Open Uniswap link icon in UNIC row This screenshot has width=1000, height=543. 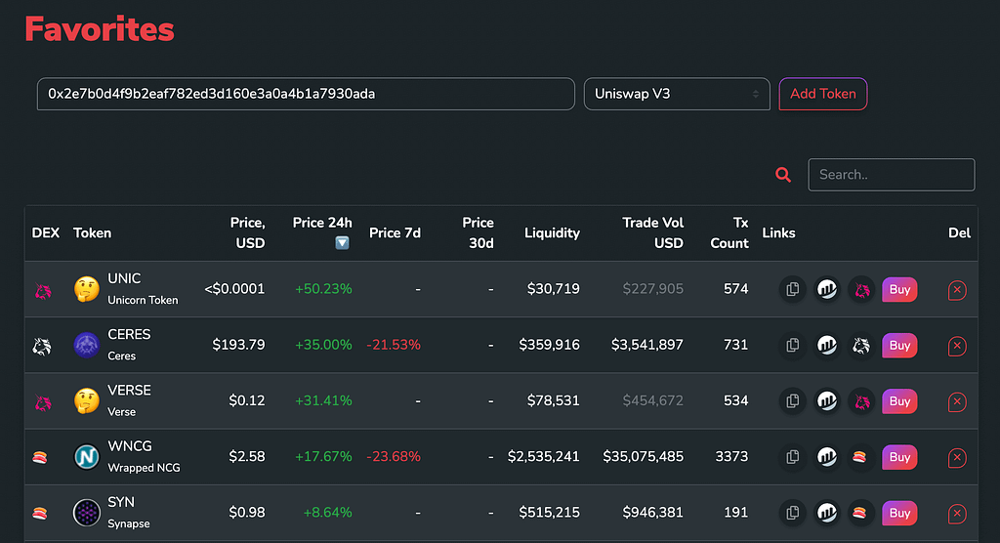point(861,290)
